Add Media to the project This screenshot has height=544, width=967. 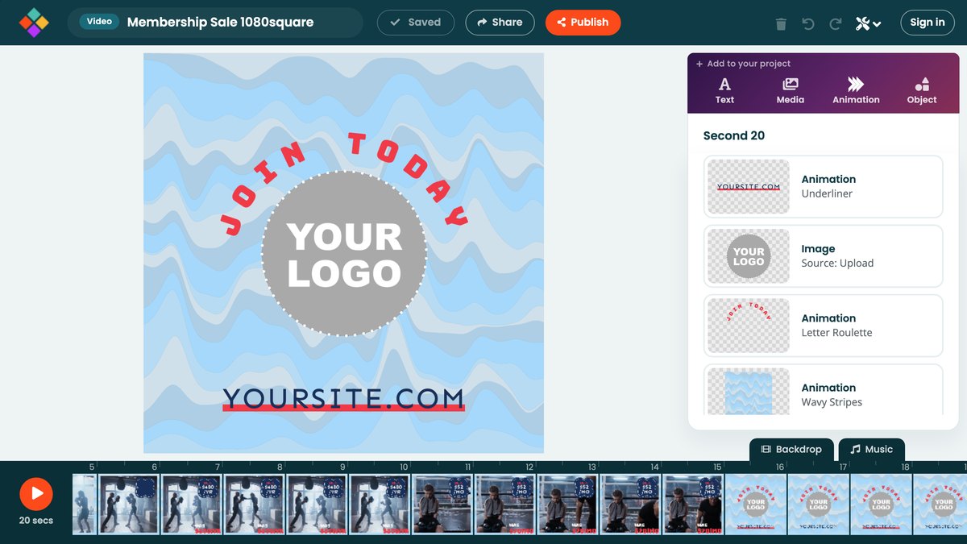coord(791,90)
